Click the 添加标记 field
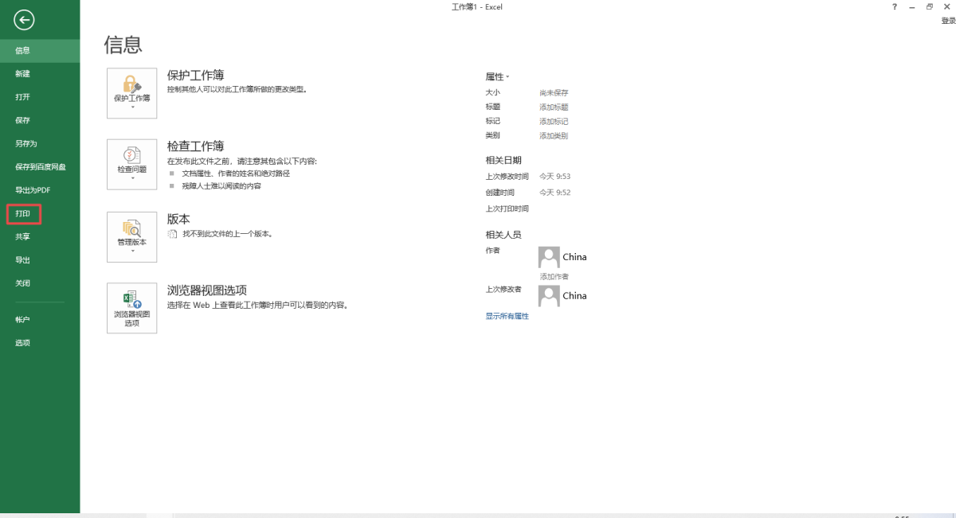This screenshot has width=956, height=518. point(554,122)
